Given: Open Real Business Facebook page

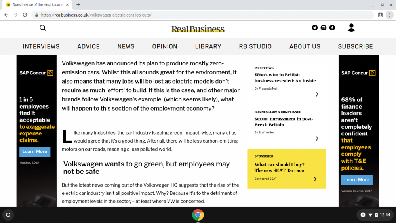Looking at the screenshot, I should point(332,27).
